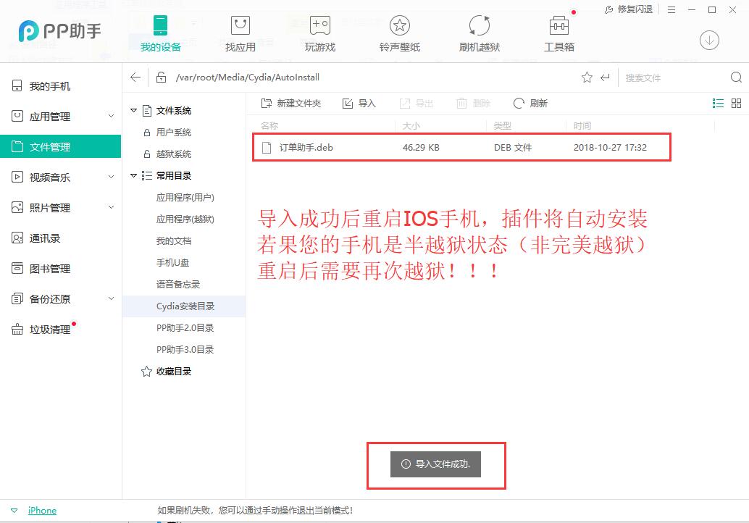Open the 刷机越狱 (flash & jailbreak) section
Screen dimensions: 749x523
[x=479, y=34]
